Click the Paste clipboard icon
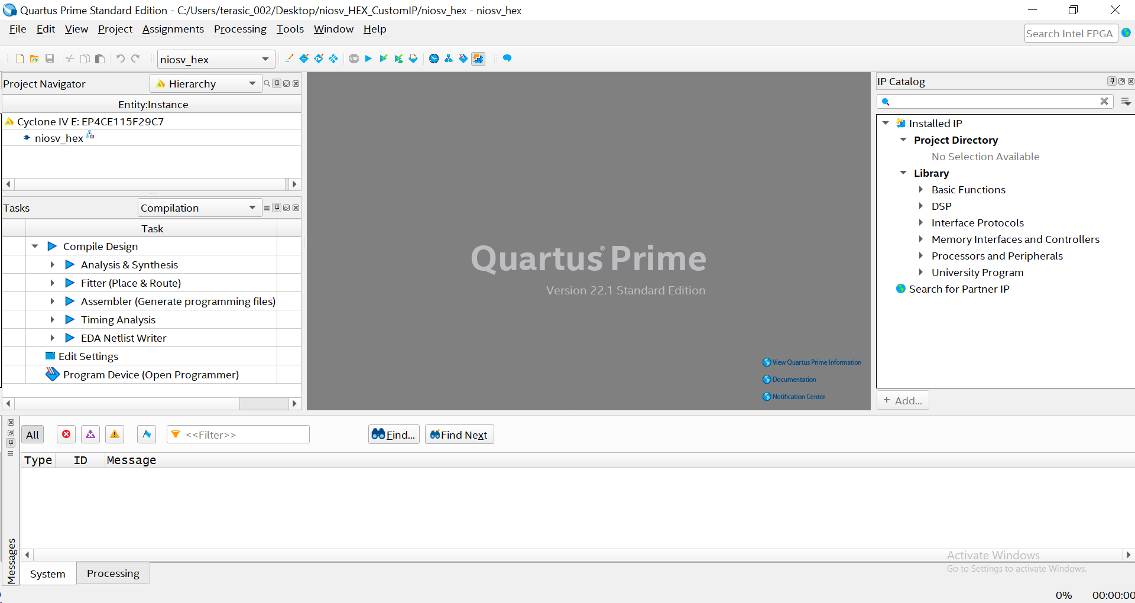1135x603 pixels. [100, 59]
